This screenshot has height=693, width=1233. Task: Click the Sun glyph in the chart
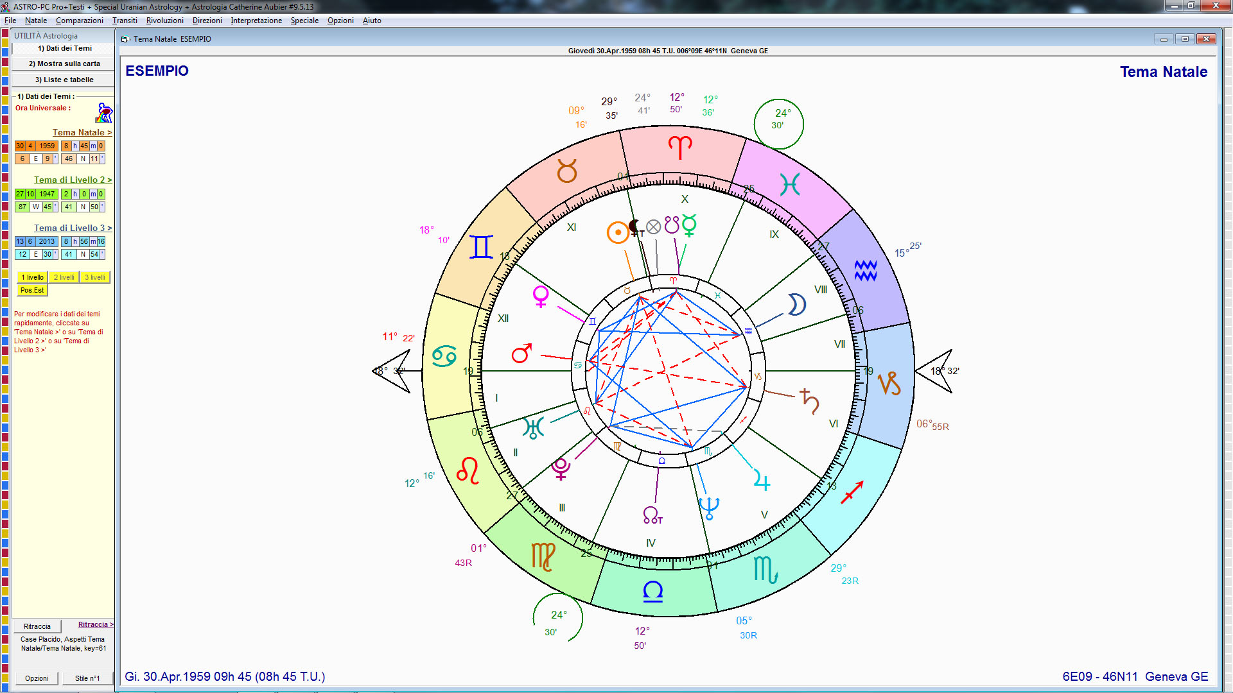(x=618, y=232)
